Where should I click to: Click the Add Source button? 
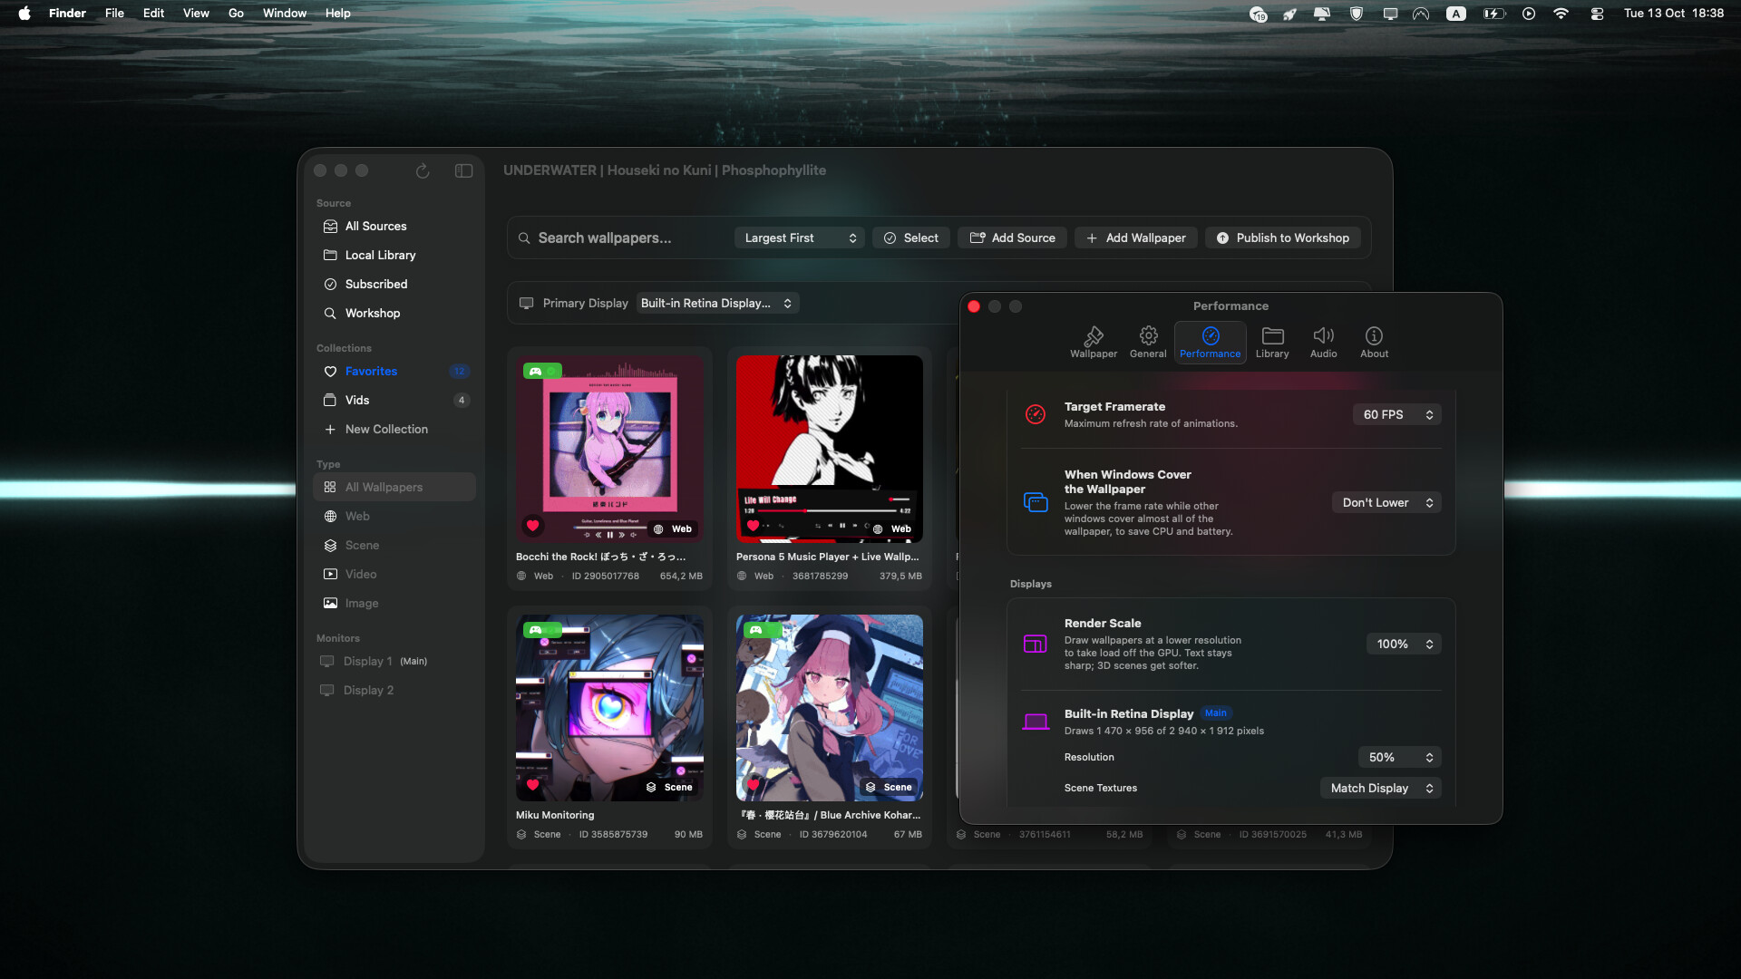click(1012, 237)
